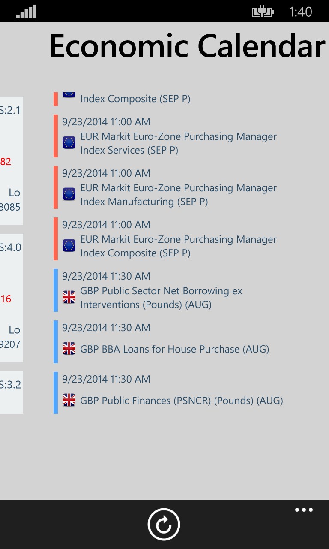Tap the circular refresh button
The height and width of the screenshot is (549, 329).
point(164,524)
